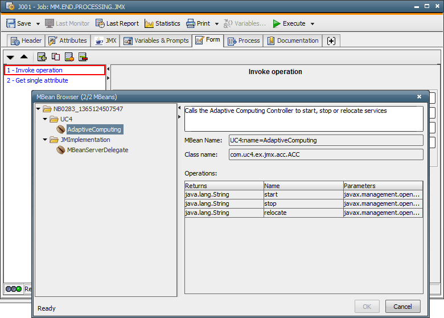
Task: Select the 2 - Get single attribute step
Action: (38, 80)
